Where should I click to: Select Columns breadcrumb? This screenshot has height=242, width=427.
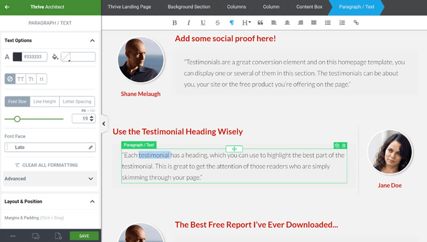point(236,7)
